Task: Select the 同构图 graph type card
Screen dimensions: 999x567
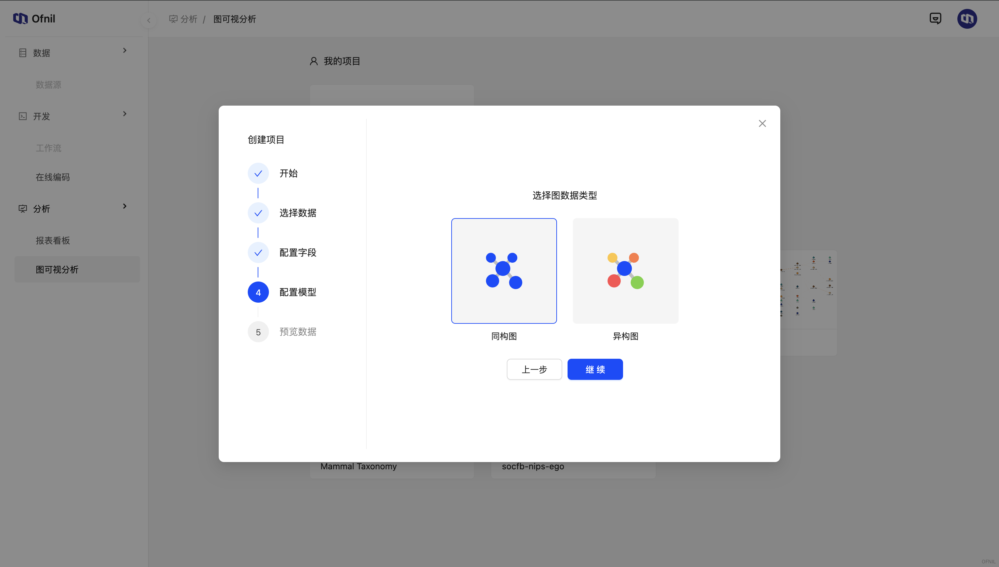Action: (503, 271)
